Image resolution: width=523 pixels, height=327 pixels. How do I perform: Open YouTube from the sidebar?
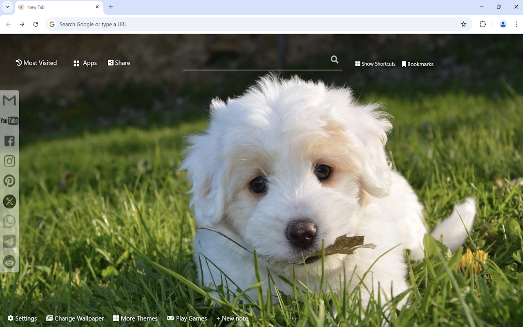[x=9, y=121]
